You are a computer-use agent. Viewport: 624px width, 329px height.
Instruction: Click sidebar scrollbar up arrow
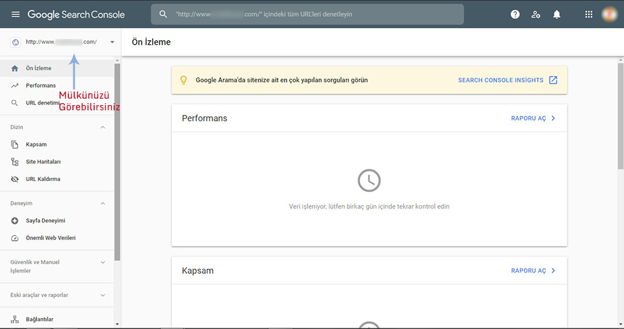[x=117, y=61]
